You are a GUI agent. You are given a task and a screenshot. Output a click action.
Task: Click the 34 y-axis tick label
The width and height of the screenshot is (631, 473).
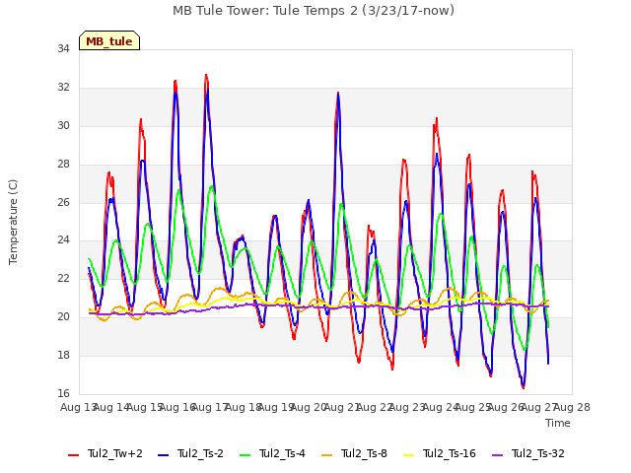(63, 48)
